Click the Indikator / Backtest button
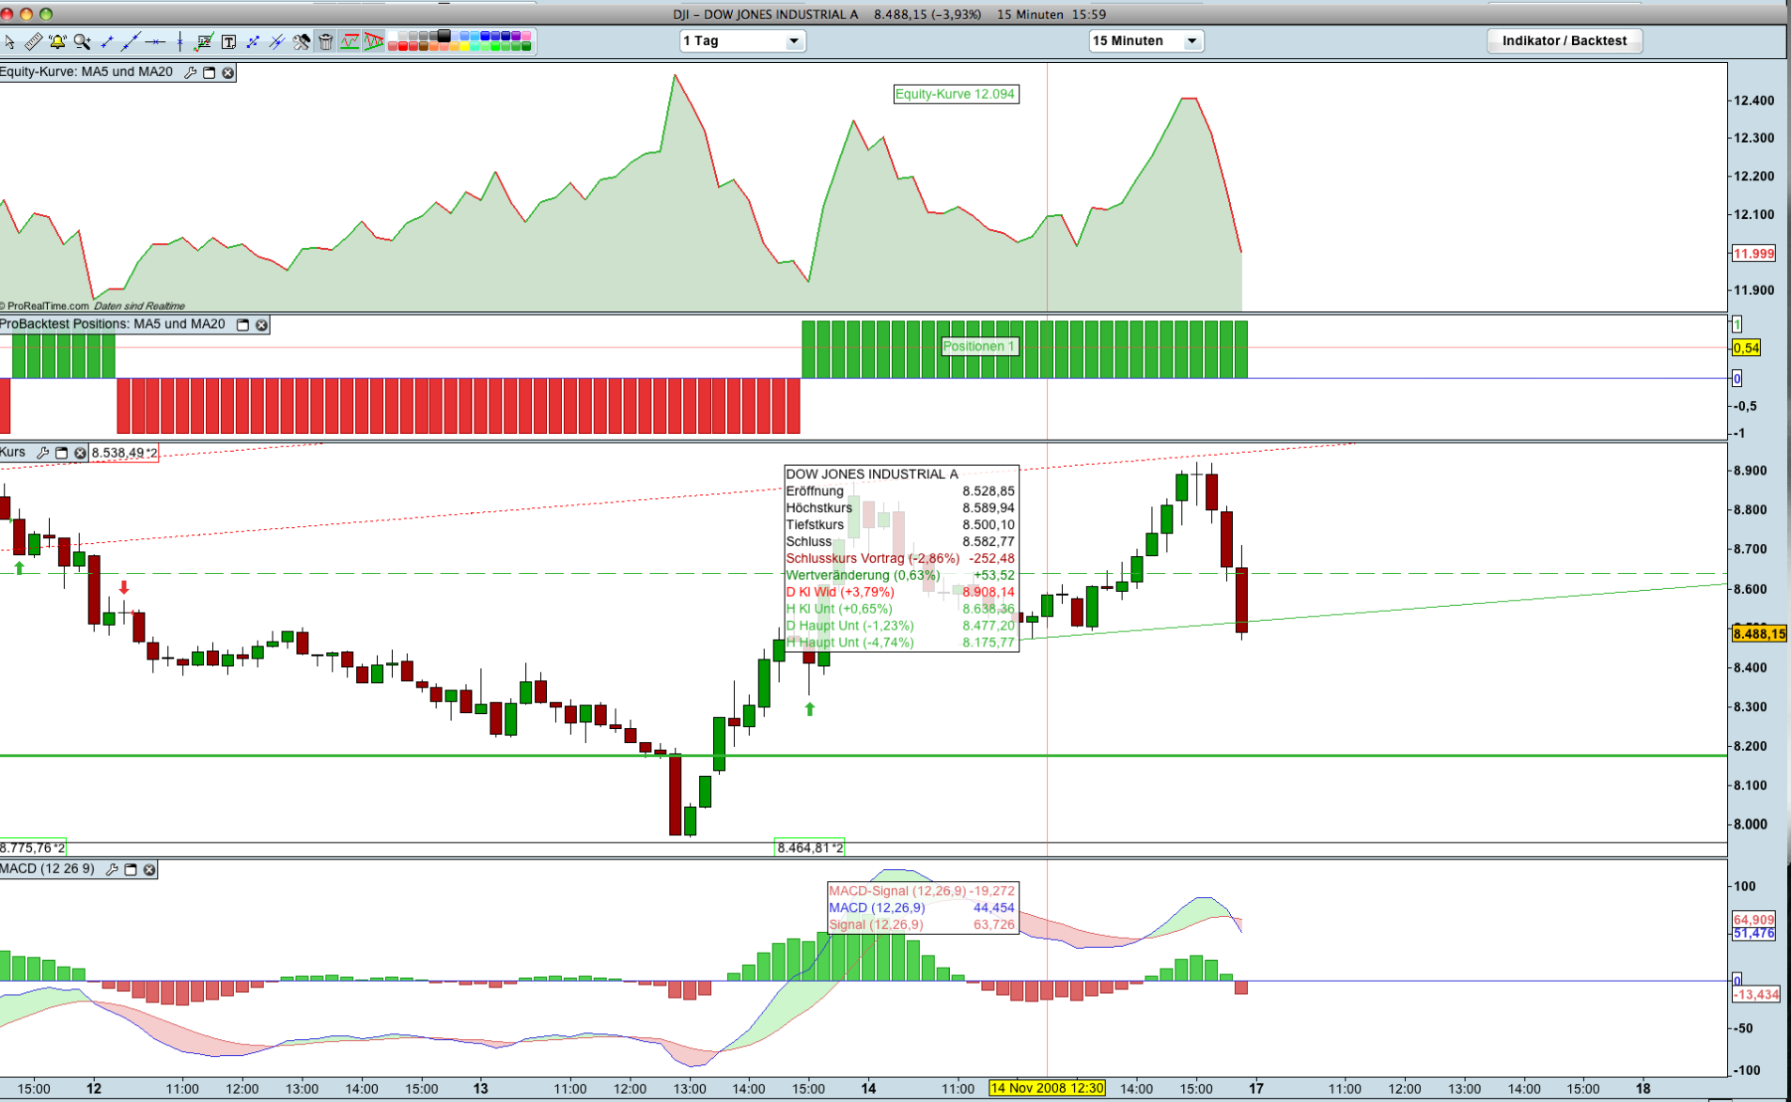This screenshot has width=1791, height=1102. point(1565,41)
